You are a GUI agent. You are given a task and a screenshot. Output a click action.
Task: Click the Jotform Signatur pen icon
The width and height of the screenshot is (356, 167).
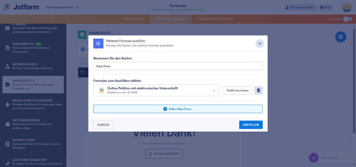point(8,163)
